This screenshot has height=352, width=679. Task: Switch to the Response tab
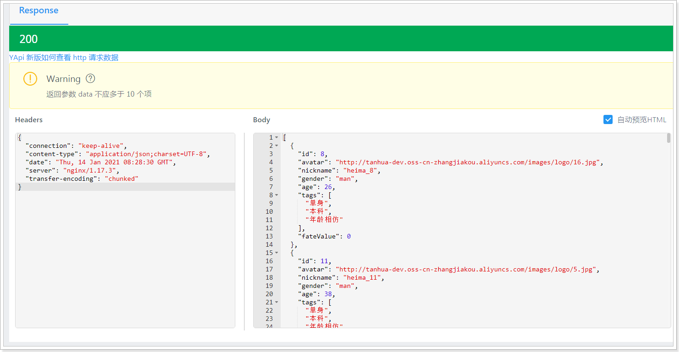click(39, 11)
